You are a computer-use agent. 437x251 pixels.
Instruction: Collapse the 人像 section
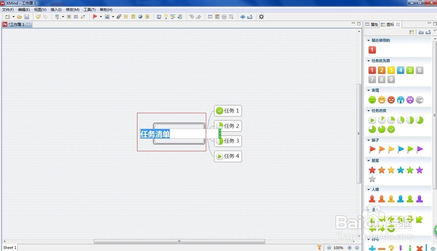(368, 189)
